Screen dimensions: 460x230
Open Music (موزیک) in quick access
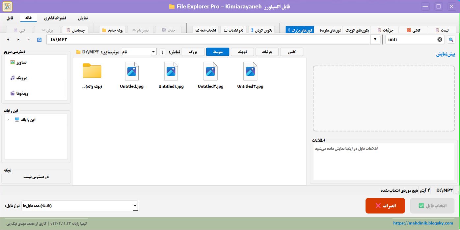19,78
